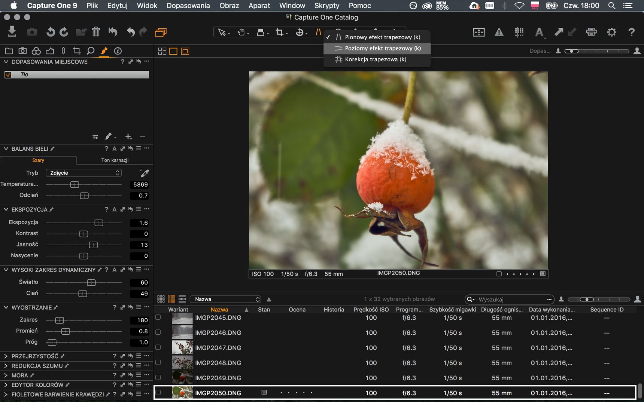
Task: Expand the PRZEJRZYSTOŚĆ panel
Action: point(6,356)
